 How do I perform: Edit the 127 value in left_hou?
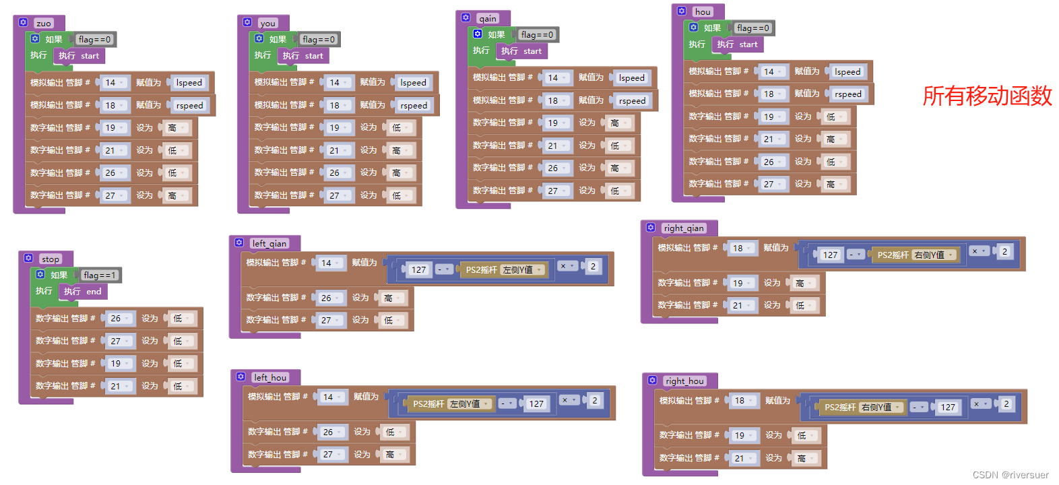[x=536, y=404]
